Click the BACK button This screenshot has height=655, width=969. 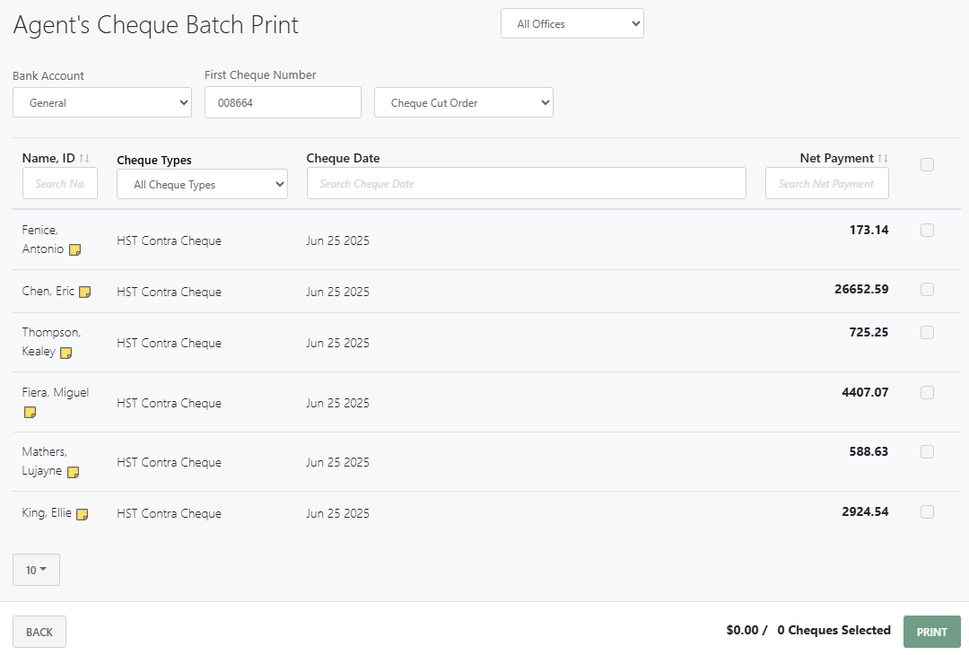coord(39,633)
